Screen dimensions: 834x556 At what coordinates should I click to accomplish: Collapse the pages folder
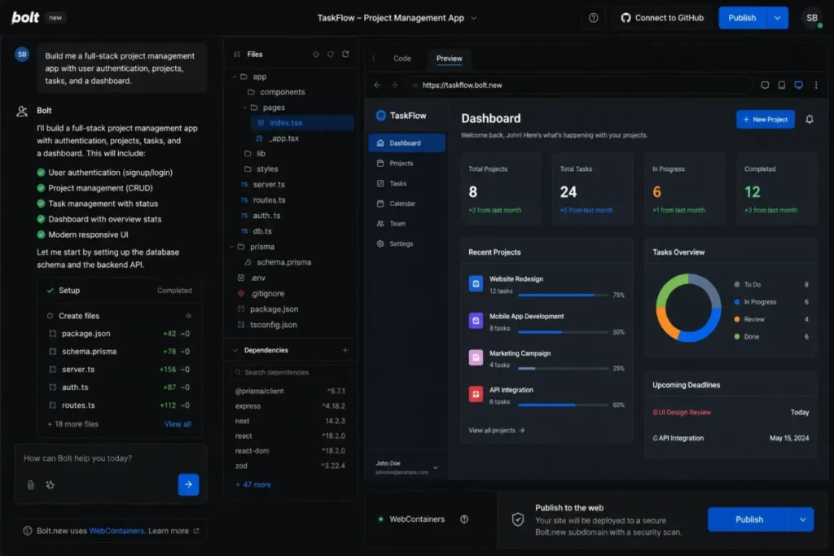244,107
